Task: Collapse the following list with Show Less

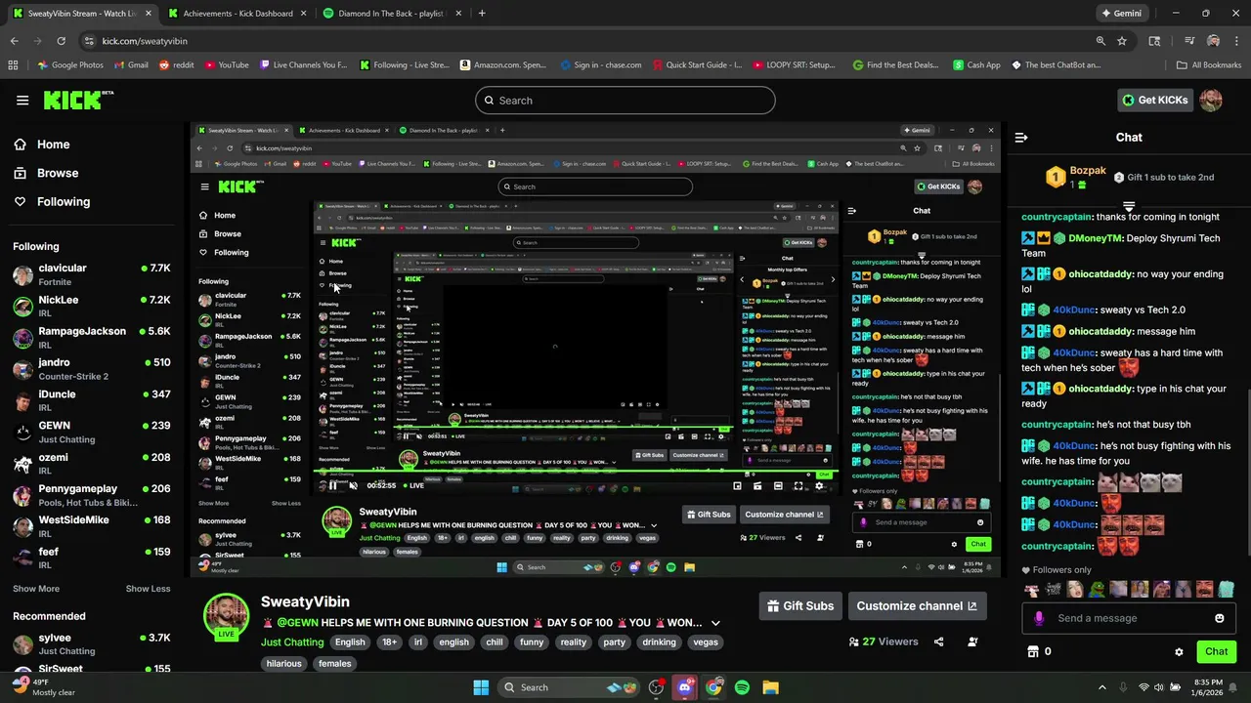Action: pos(148,589)
